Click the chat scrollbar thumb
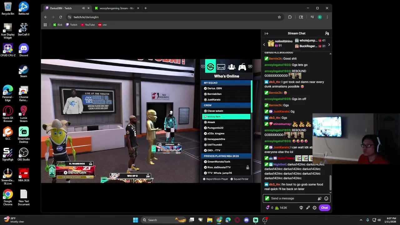Screen dimensions: 400x225 pyautogui.click(x=330, y=183)
